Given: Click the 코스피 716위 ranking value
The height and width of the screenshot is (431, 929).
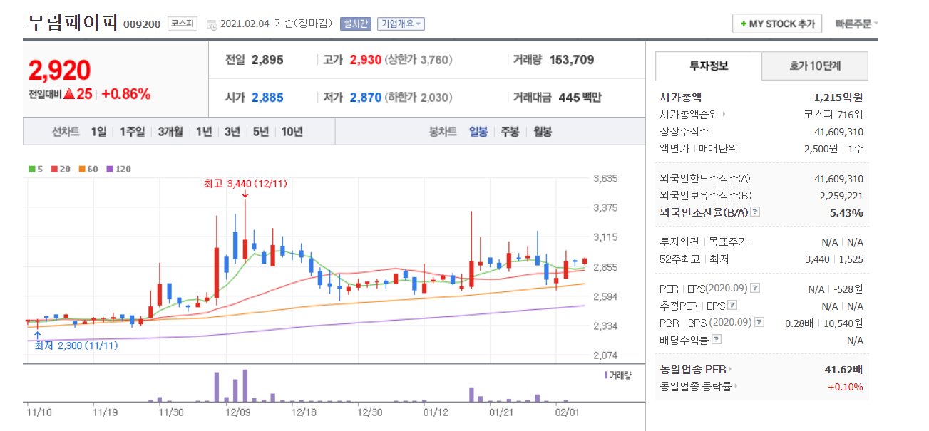Looking at the screenshot, I should (833, 114).
